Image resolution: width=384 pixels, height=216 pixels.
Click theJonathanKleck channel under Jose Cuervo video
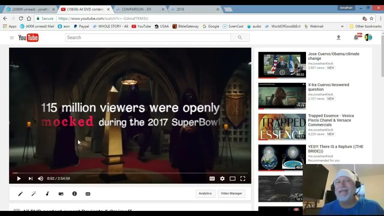click(x=320, y=64)
